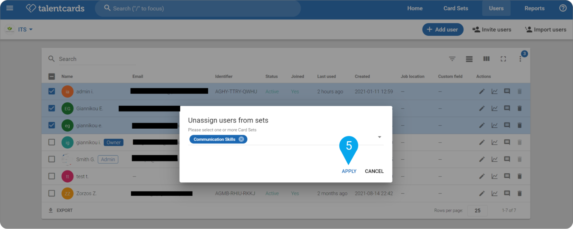Open the Reports tab

tap(534, 8)
